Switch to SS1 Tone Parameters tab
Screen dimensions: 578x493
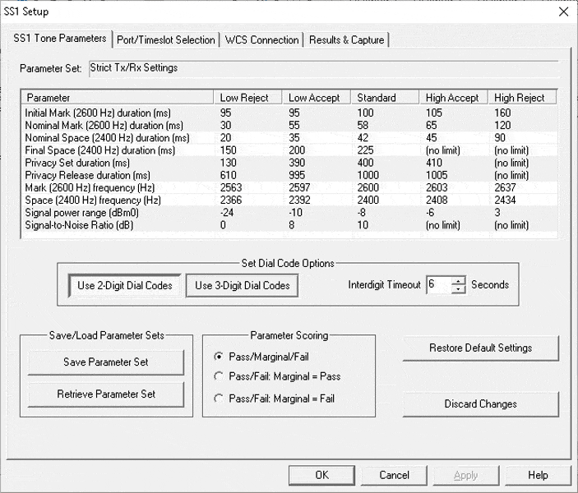tap(60, 39)
